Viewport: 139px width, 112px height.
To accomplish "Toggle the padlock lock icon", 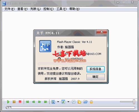I will pos(91,102).
